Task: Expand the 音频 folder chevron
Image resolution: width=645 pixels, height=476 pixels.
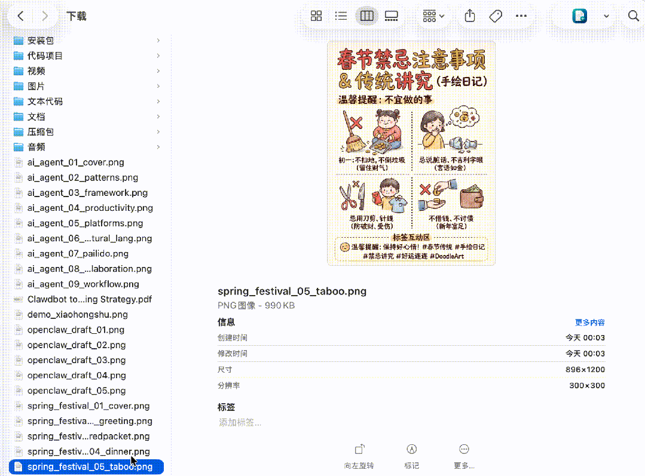Action: (x=158, y=147)
